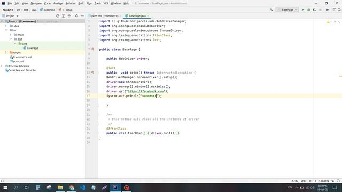Collapse the src folder
This screenshot has height=192, width=342.
(6, 30)
